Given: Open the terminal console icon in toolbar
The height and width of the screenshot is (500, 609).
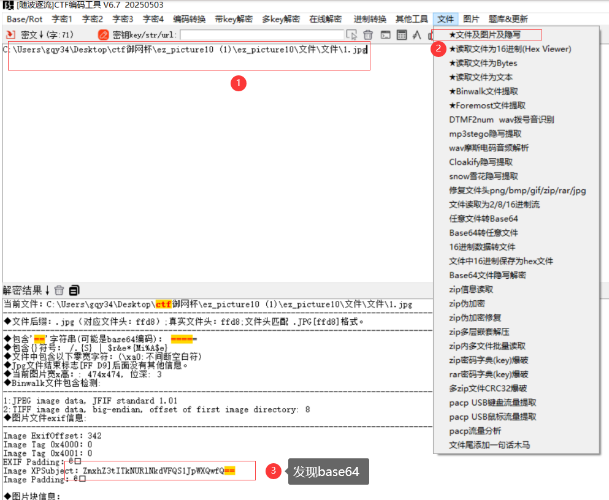Looking at the screenshot, I should 385,35.
